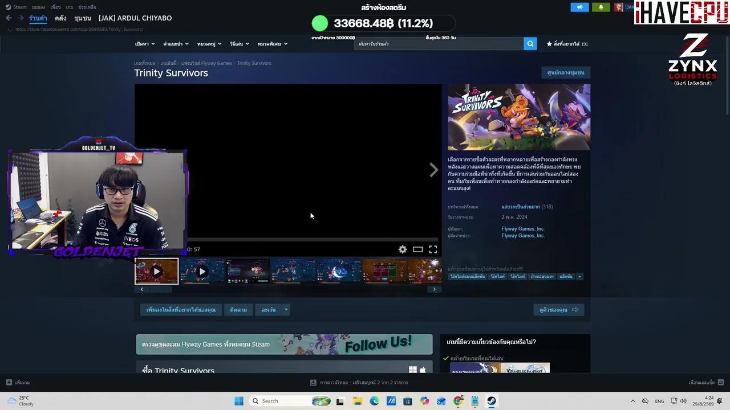Open the Ignore button's dropdown arrow
This screenshot has width=730, height=410.
click(286, 310)
